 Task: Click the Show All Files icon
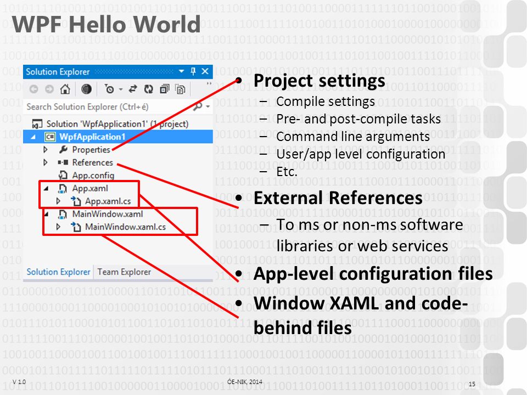pos(180,89)
